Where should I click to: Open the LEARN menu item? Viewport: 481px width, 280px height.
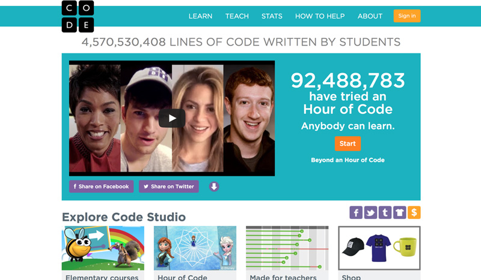click(200, 16)
